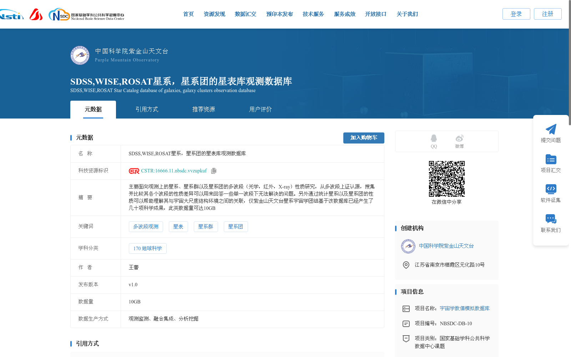
Task: Click address 江苏省南京市栖霞区元化路10号
Action: tap(450, 265)
